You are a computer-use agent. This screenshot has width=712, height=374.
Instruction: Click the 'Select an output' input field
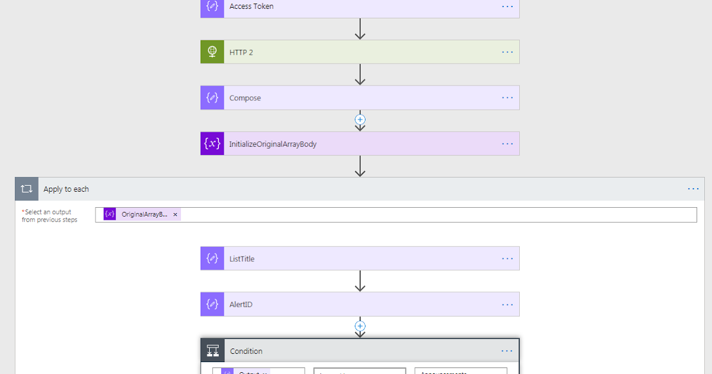[415, 214]
